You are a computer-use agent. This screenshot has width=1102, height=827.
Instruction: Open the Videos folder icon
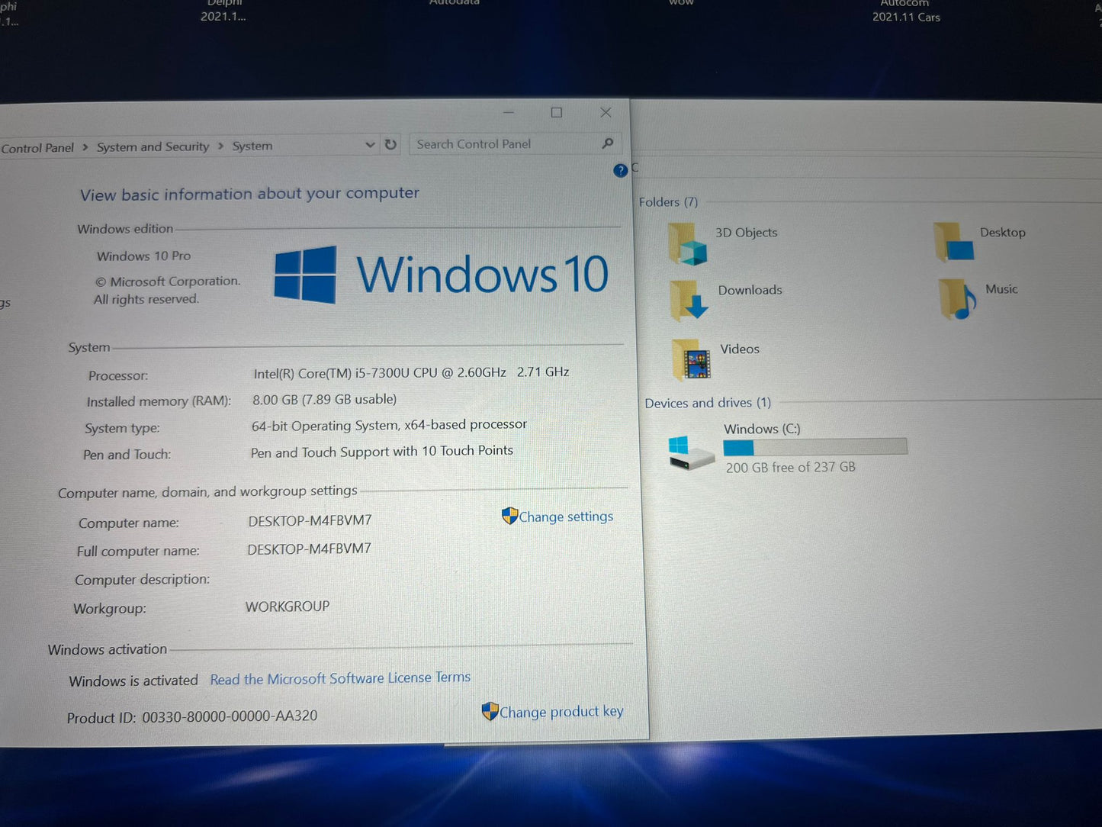click(x=692, y=359)
